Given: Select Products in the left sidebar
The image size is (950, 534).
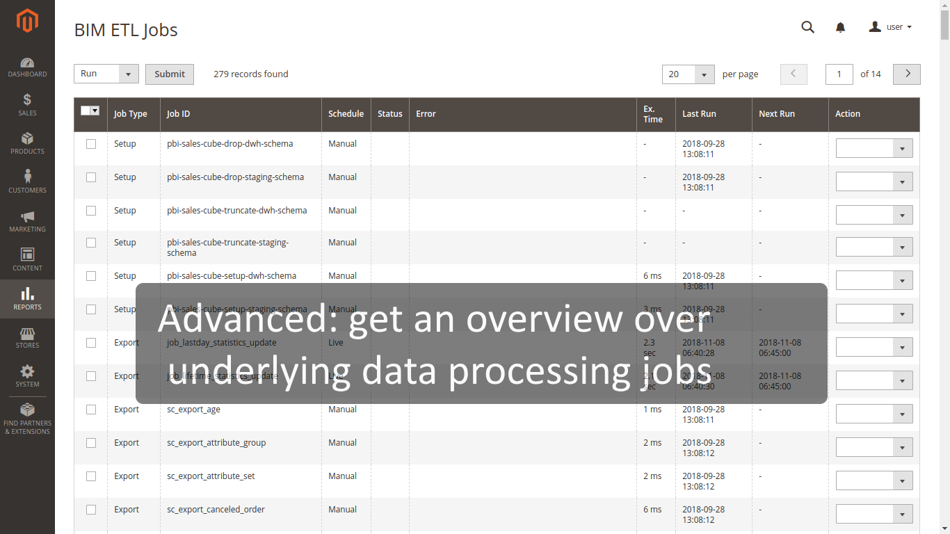Looking at the screenshot, I should (x=27, y=144).
